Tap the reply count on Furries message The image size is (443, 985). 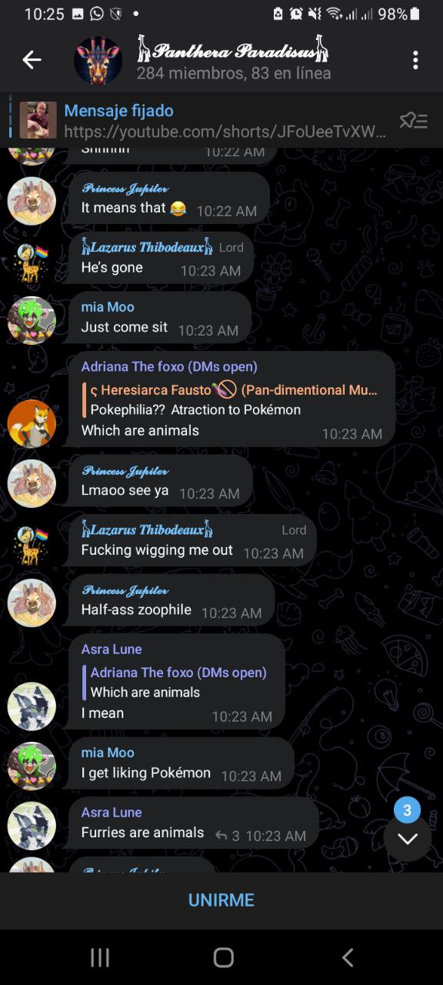[228, 836]
